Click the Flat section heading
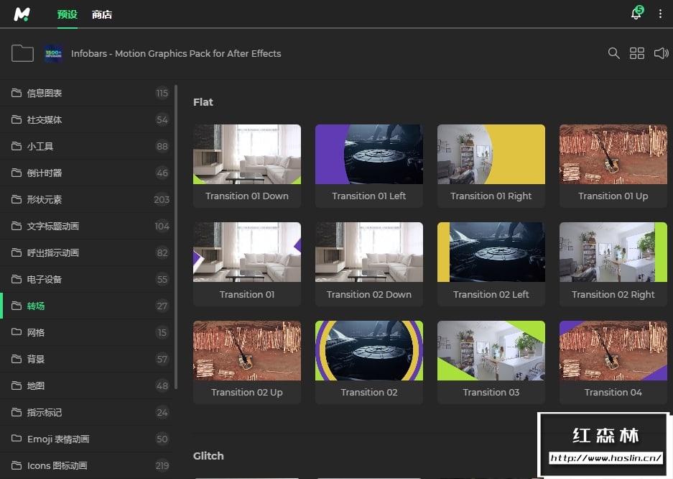Screen dimensions: 673x479 [203, 102]
